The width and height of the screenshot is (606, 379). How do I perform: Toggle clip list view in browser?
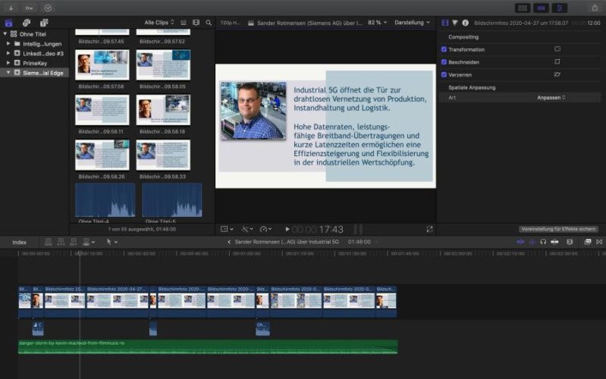point(184,23)
